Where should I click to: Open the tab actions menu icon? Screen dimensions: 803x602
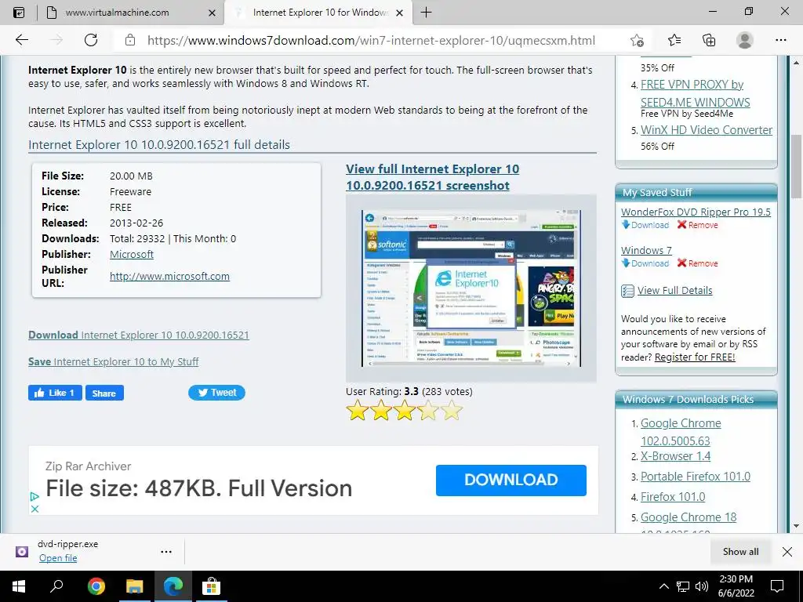tap(19, 13)
